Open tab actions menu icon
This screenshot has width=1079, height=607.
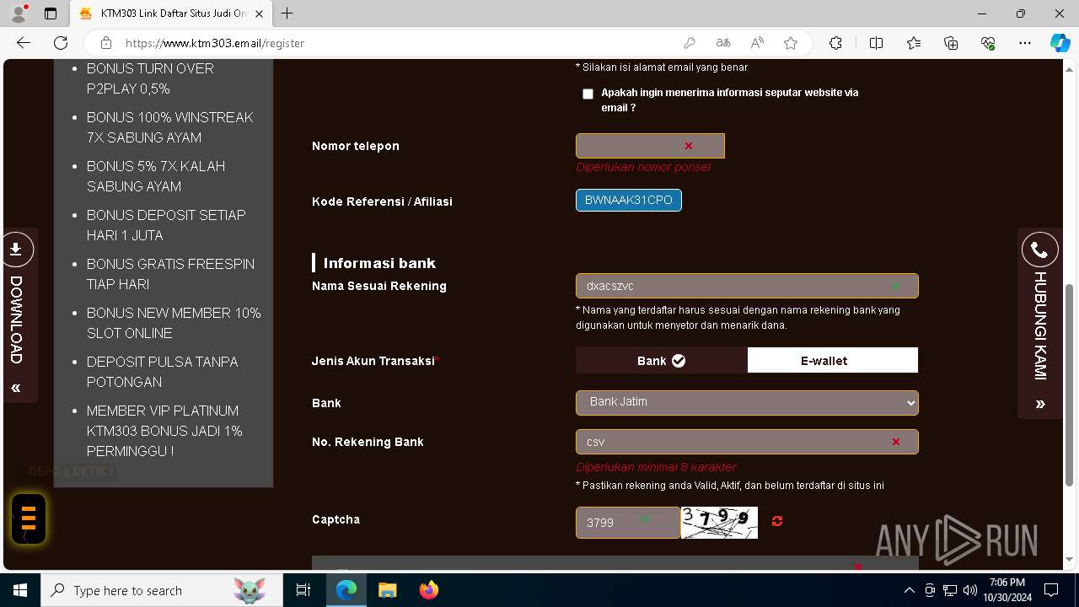[x=51, y=13]
